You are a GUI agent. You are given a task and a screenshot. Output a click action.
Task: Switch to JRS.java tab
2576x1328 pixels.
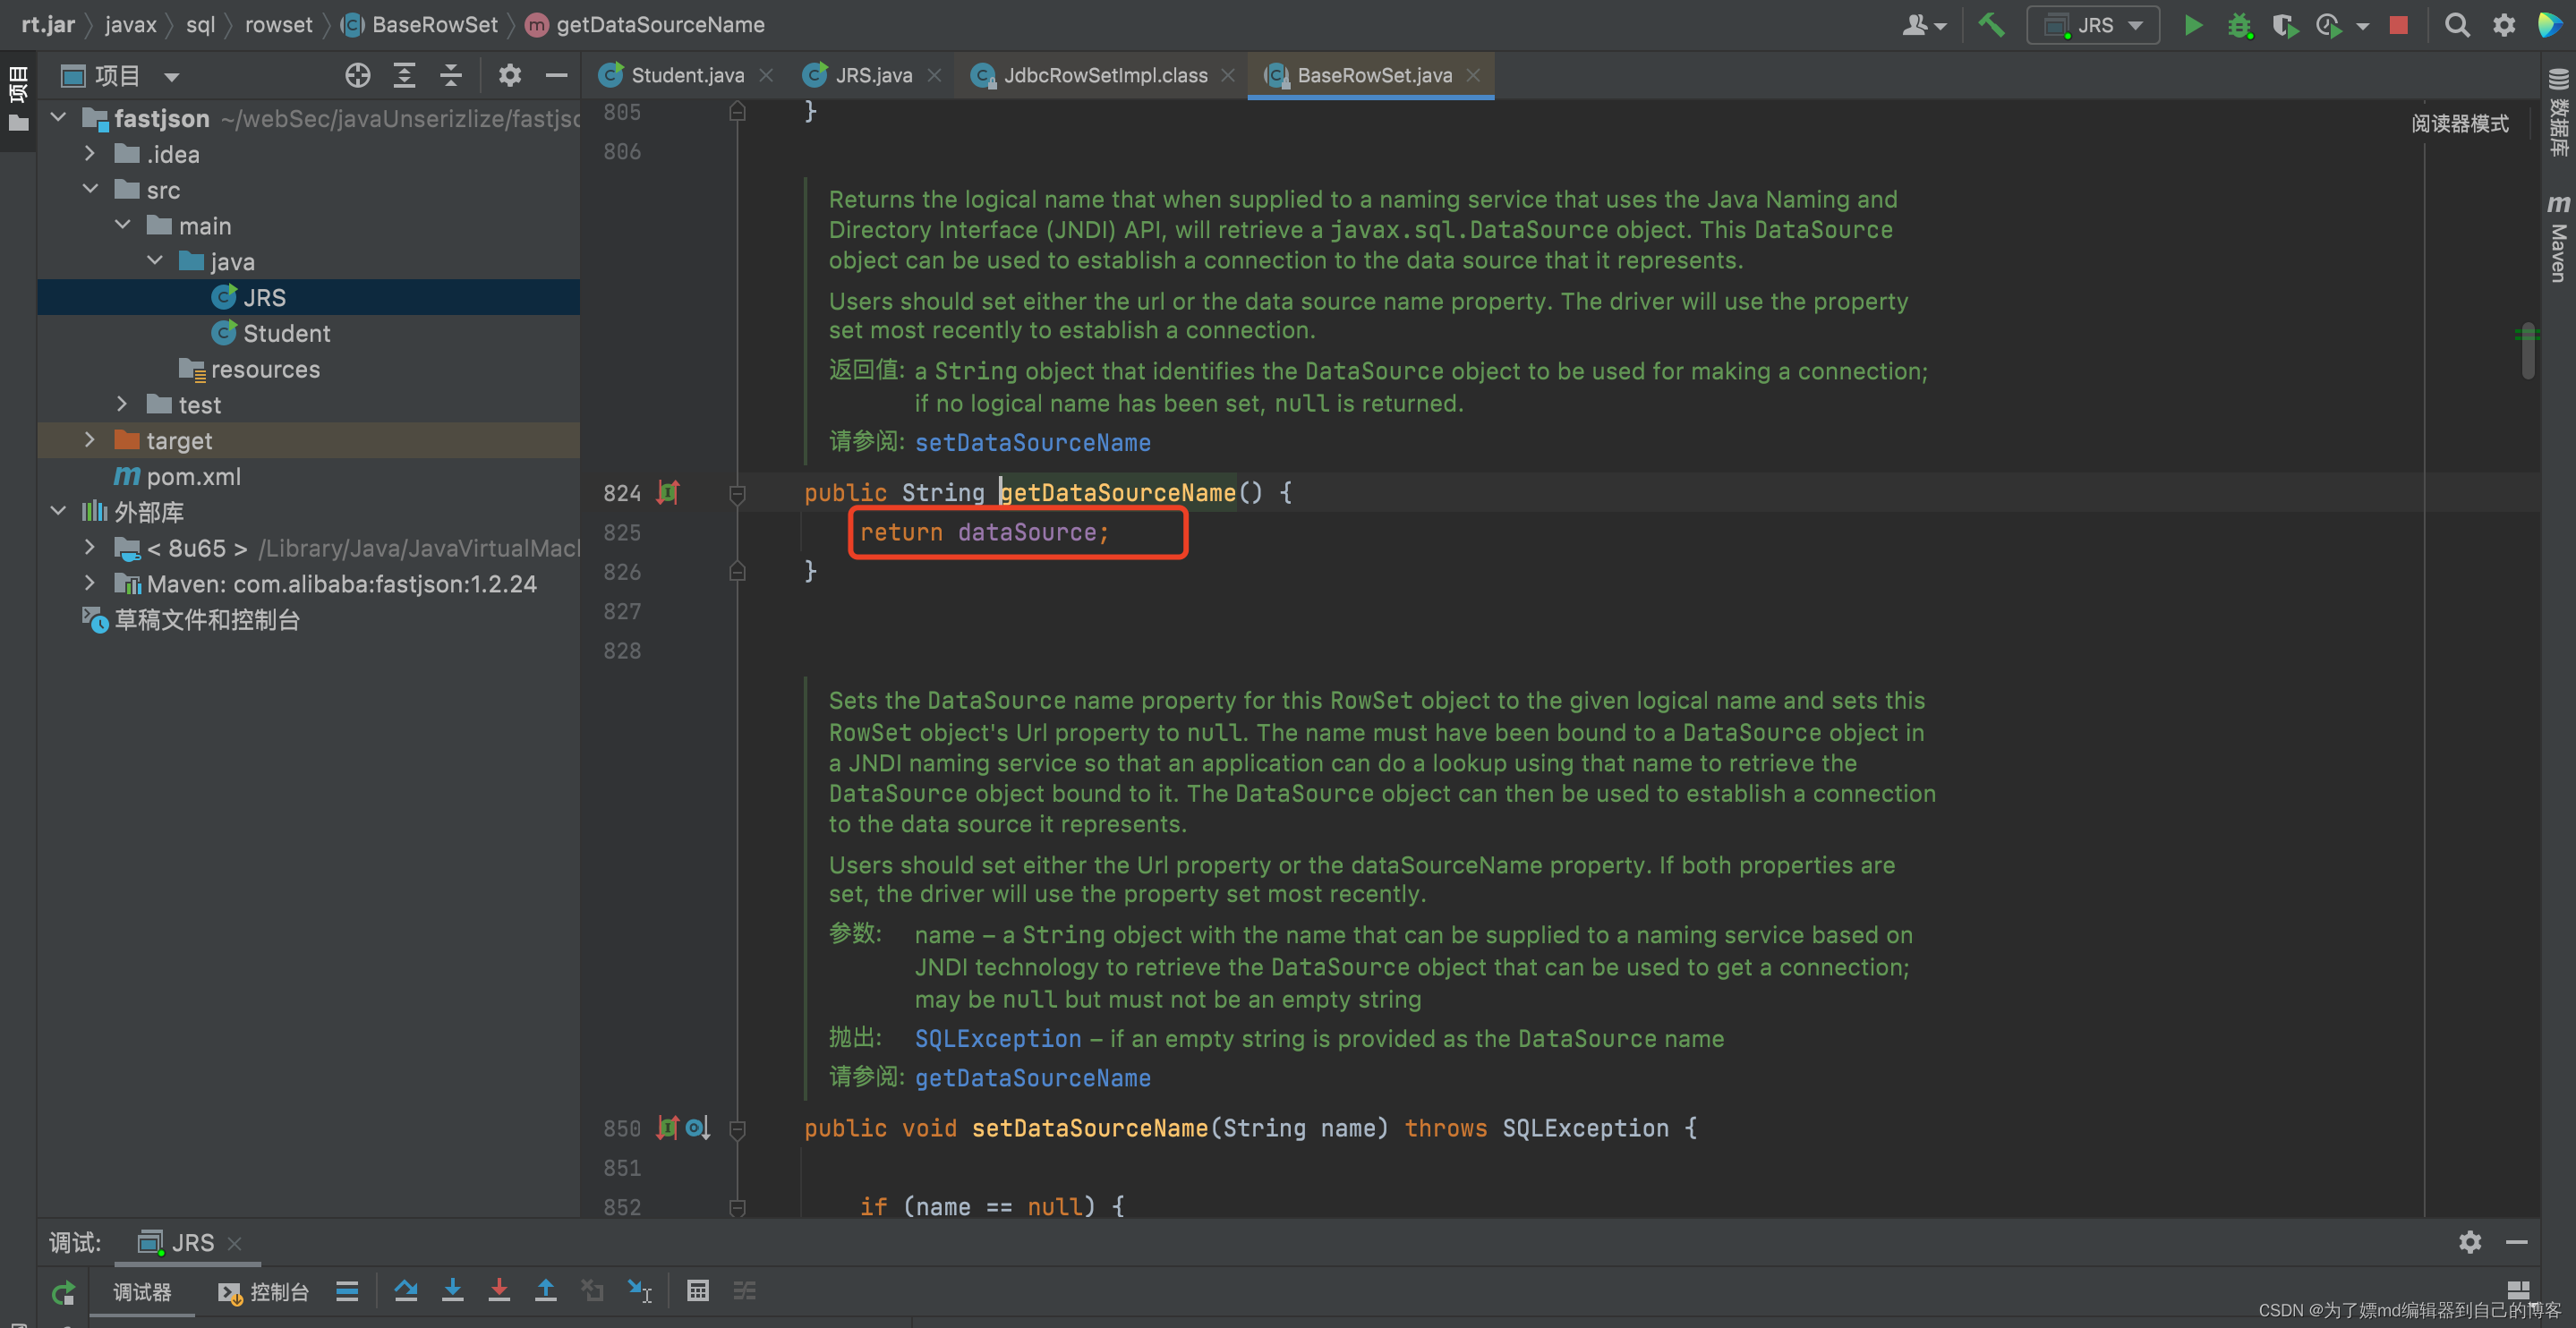coord(872,75)
